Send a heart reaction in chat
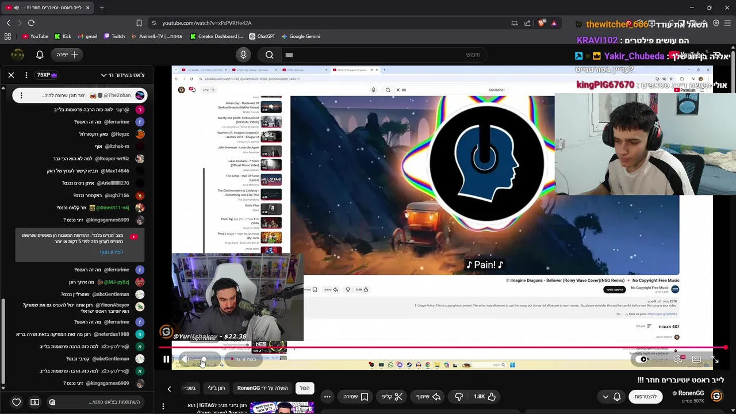The height and width of the screenshot is (414, 736). coord(17,402)
